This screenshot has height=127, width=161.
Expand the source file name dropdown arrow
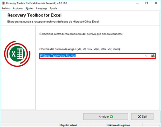146,56
